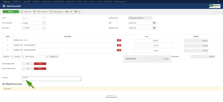
Task: Open the คำร้อง menu
Action: (x=79, y=2)
